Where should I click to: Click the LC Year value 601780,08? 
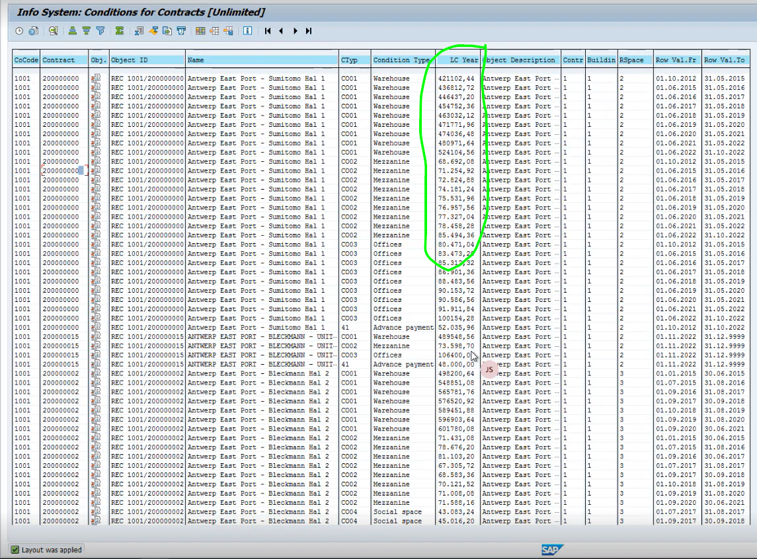point(456,429)
